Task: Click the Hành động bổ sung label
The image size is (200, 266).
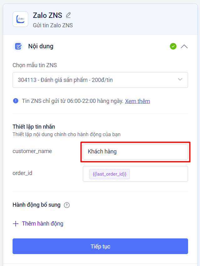Action: click(x=36, y=205)
